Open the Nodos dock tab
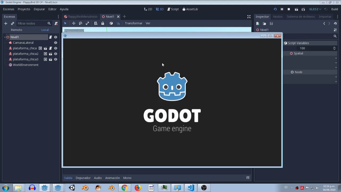Screen dimensions: 341x192 click(278, 17)
